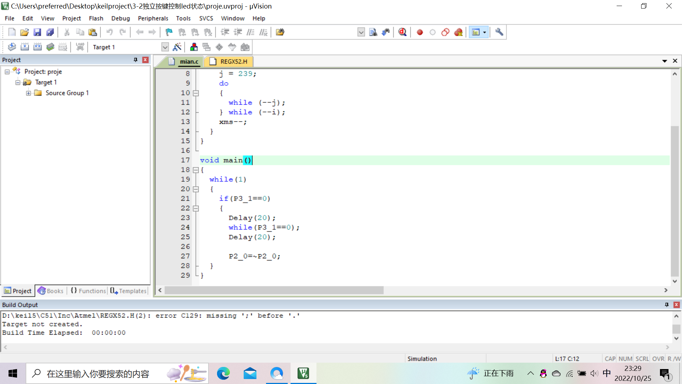Open Configuration with the wrench icon
The width and height of the screenshot is (682, 384).
pos(499,32)
